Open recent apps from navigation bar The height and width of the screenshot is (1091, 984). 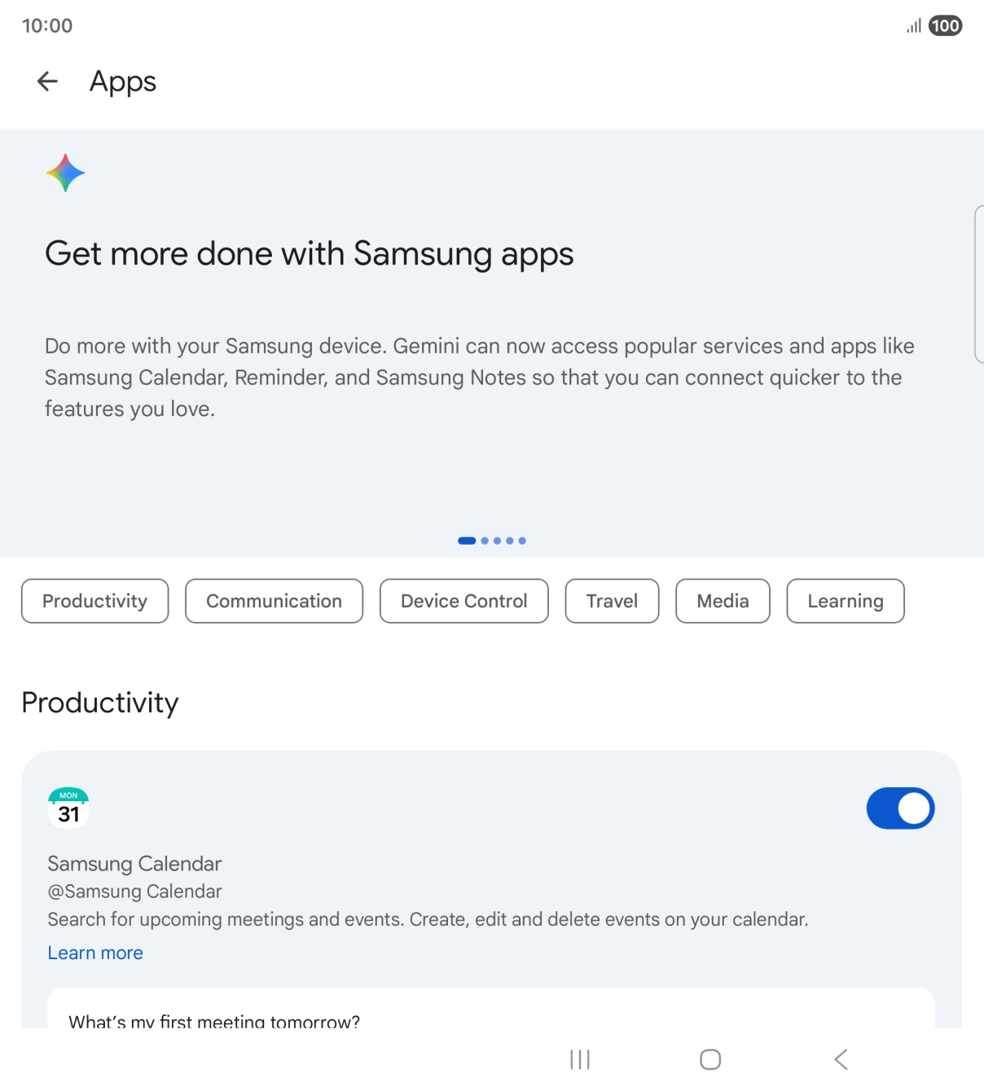coord(580,1059)
